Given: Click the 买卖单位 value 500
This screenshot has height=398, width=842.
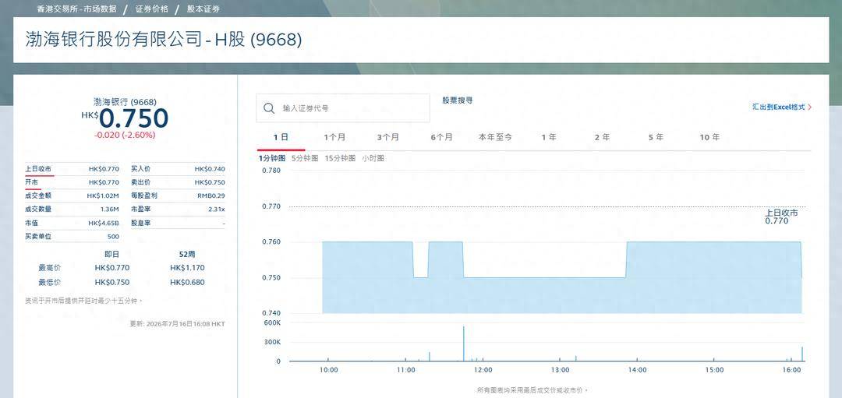Looking at the screenshot, I should coord(113,237).
